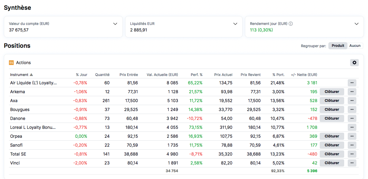Click Clôturer for Sanofi
The width and height of the screenshot is (368, 179).
click(332, 145)
